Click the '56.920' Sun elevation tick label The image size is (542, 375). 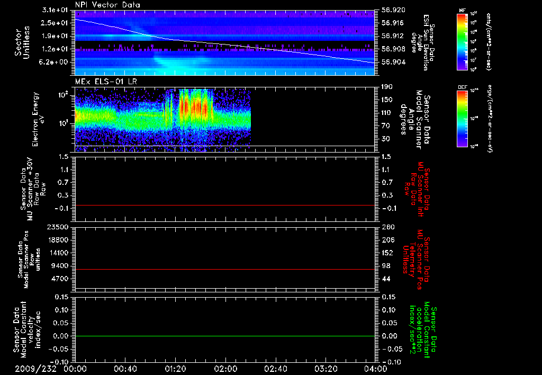pyautogui.click(x=393, y=10)
